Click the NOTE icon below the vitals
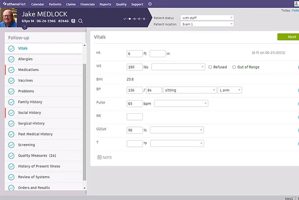Viewport: 299px width, 200px height. click(x=100, y=157)
